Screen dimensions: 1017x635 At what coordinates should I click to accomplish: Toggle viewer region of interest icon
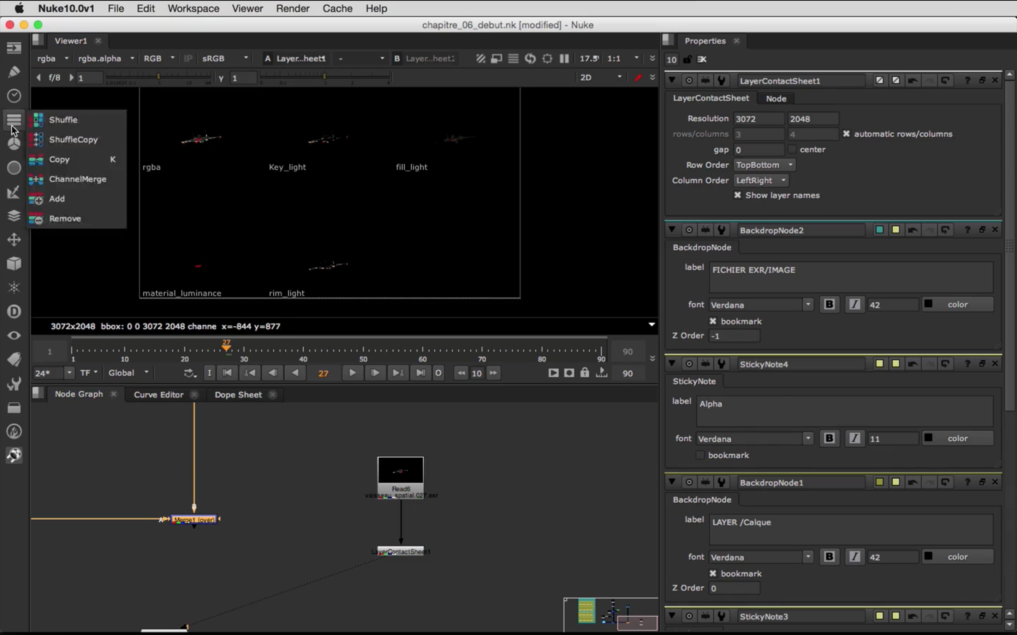pyautogui.click(x=547, y=58)
